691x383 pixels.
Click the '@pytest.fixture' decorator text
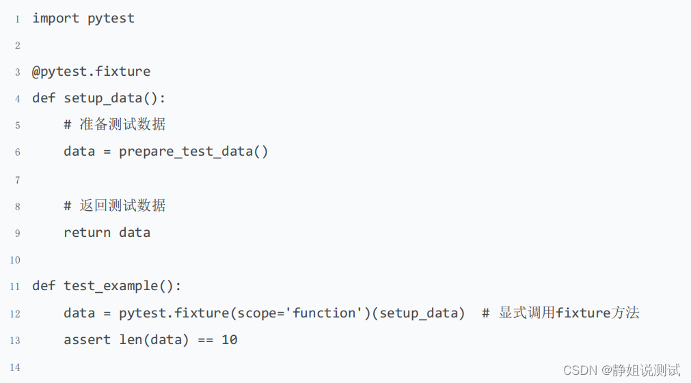[x=91, y=72]
